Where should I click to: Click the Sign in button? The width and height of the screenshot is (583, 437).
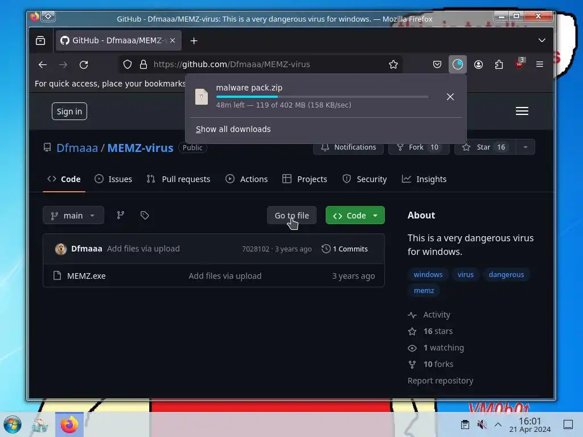[69, 112]
